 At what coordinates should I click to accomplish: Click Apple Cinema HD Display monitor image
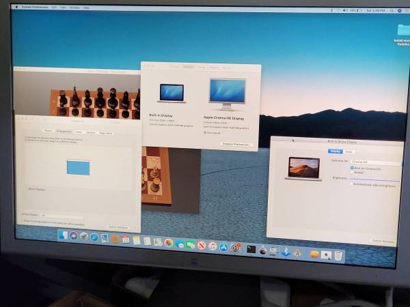click(x=228, y=95)
